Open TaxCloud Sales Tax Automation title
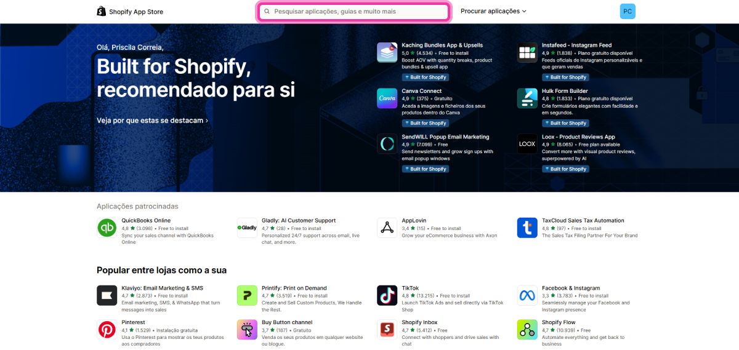 pos(583,220)
